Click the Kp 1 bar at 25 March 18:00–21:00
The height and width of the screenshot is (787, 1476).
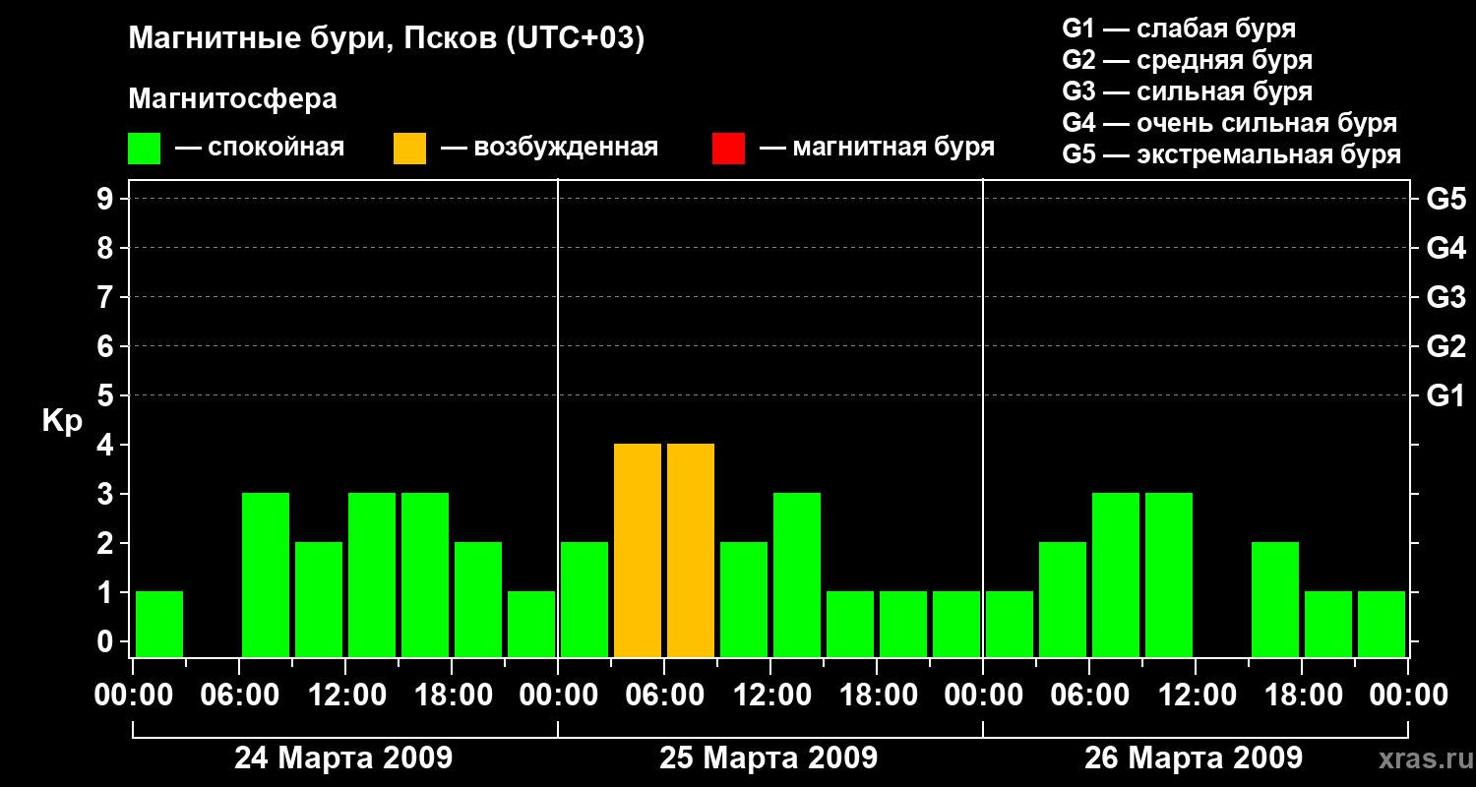(903, 625)
